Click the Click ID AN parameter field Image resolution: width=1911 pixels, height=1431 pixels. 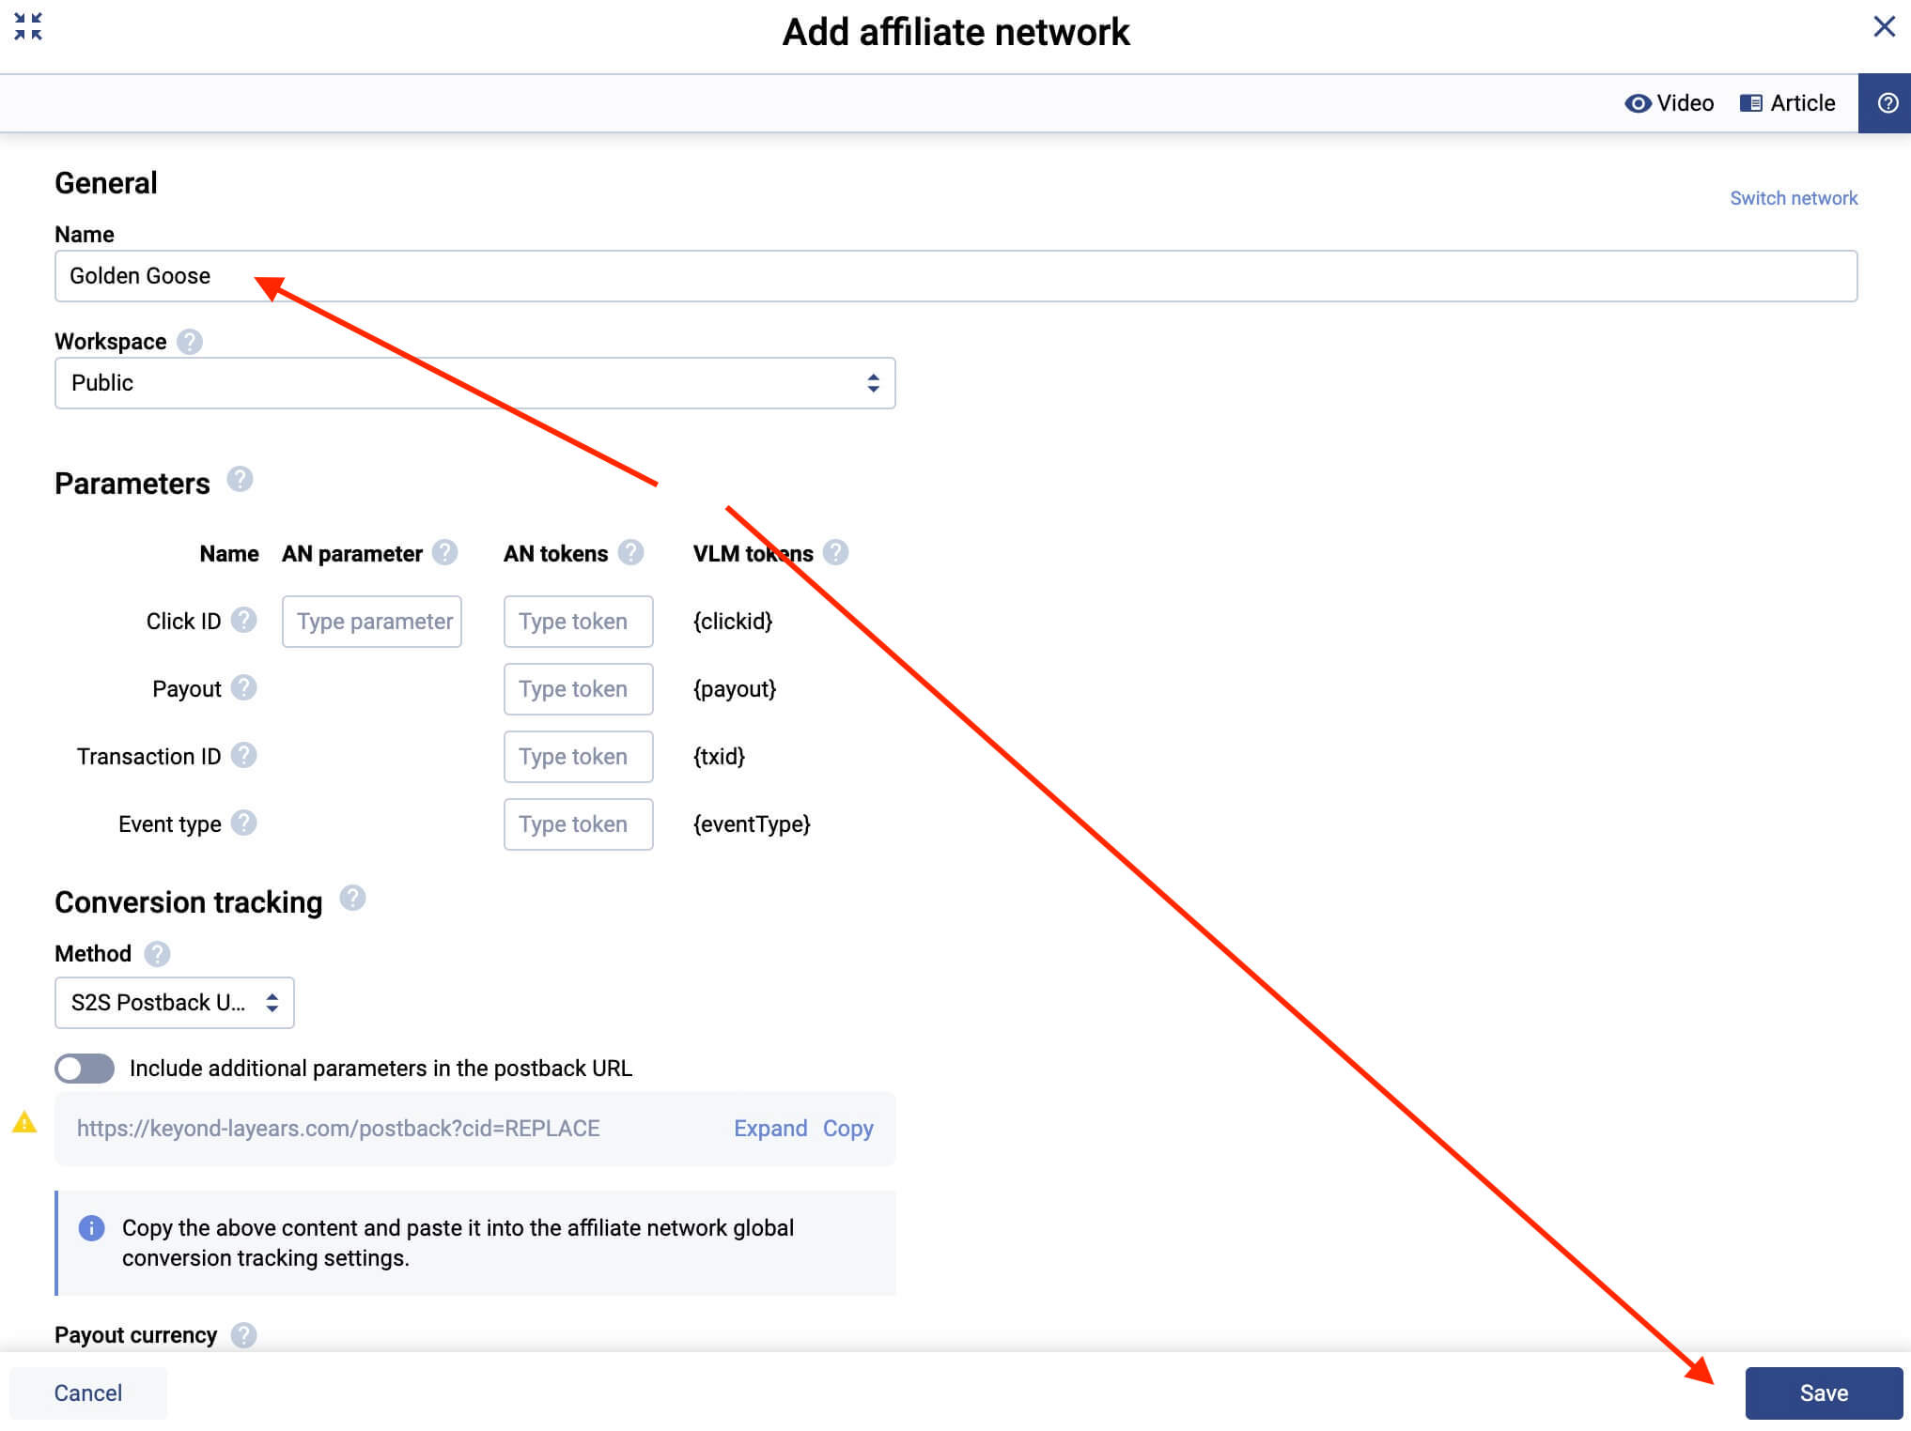372,622
